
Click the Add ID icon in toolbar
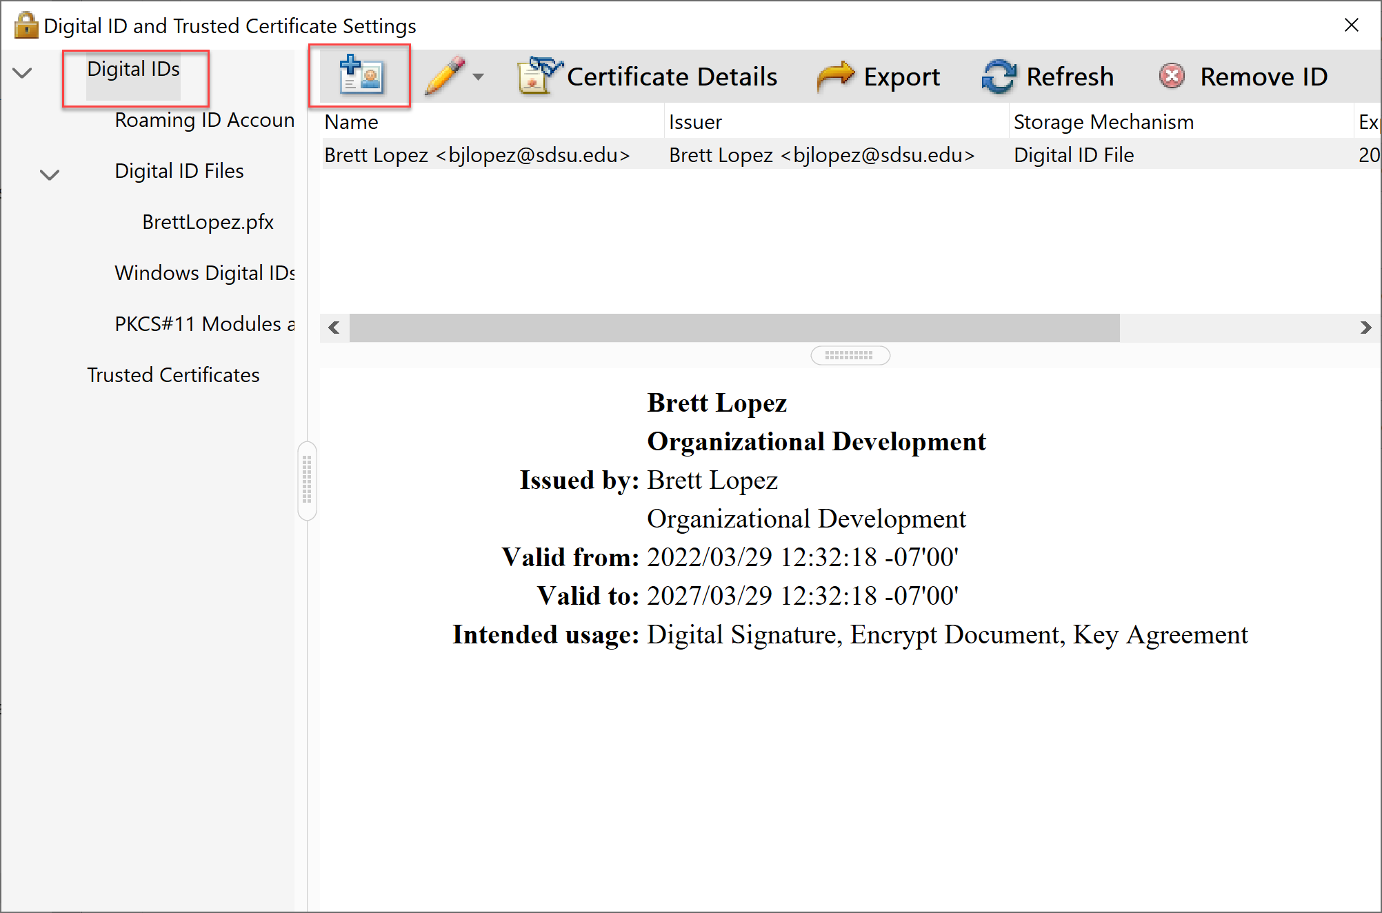coord(361,75)
